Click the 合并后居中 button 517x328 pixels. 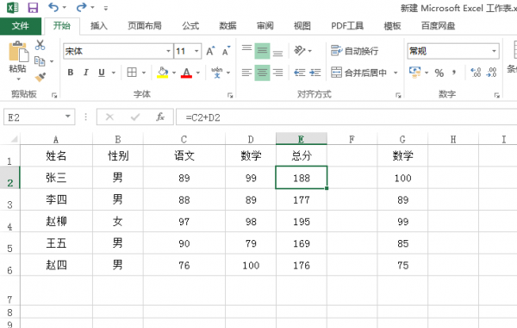tap(358, 73)
